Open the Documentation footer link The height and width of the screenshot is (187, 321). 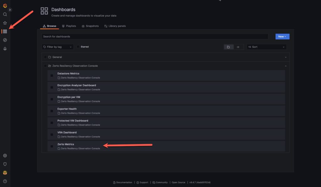pyautogui.click(x=123, y=183)
